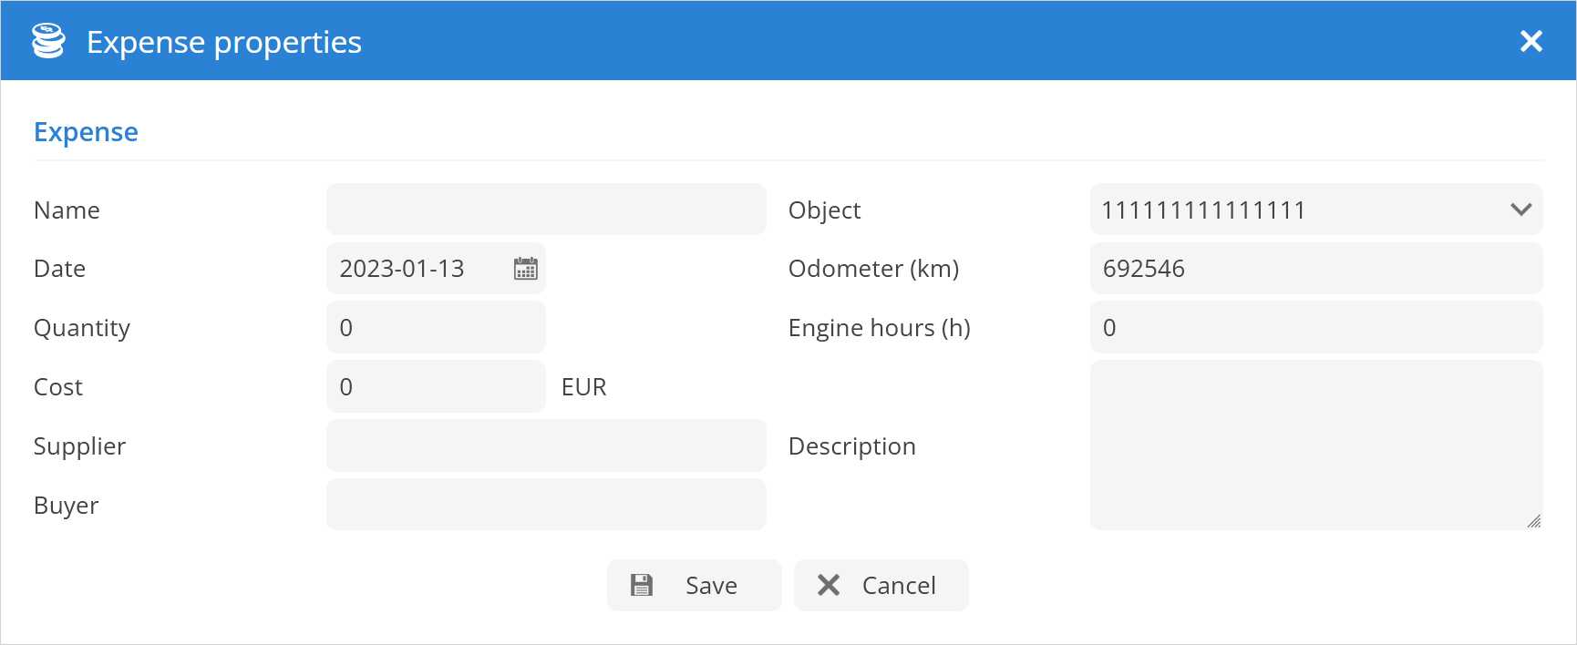Click the Object field label

click(824, 210)
